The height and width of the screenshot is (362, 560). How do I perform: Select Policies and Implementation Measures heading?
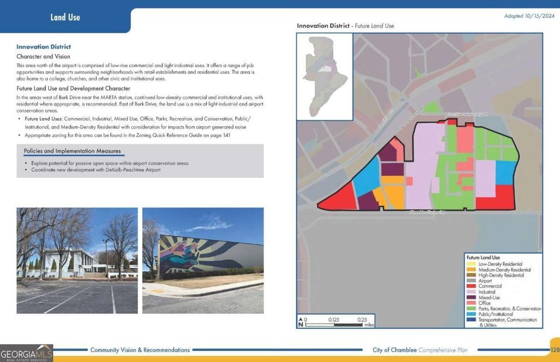[72, 151]
